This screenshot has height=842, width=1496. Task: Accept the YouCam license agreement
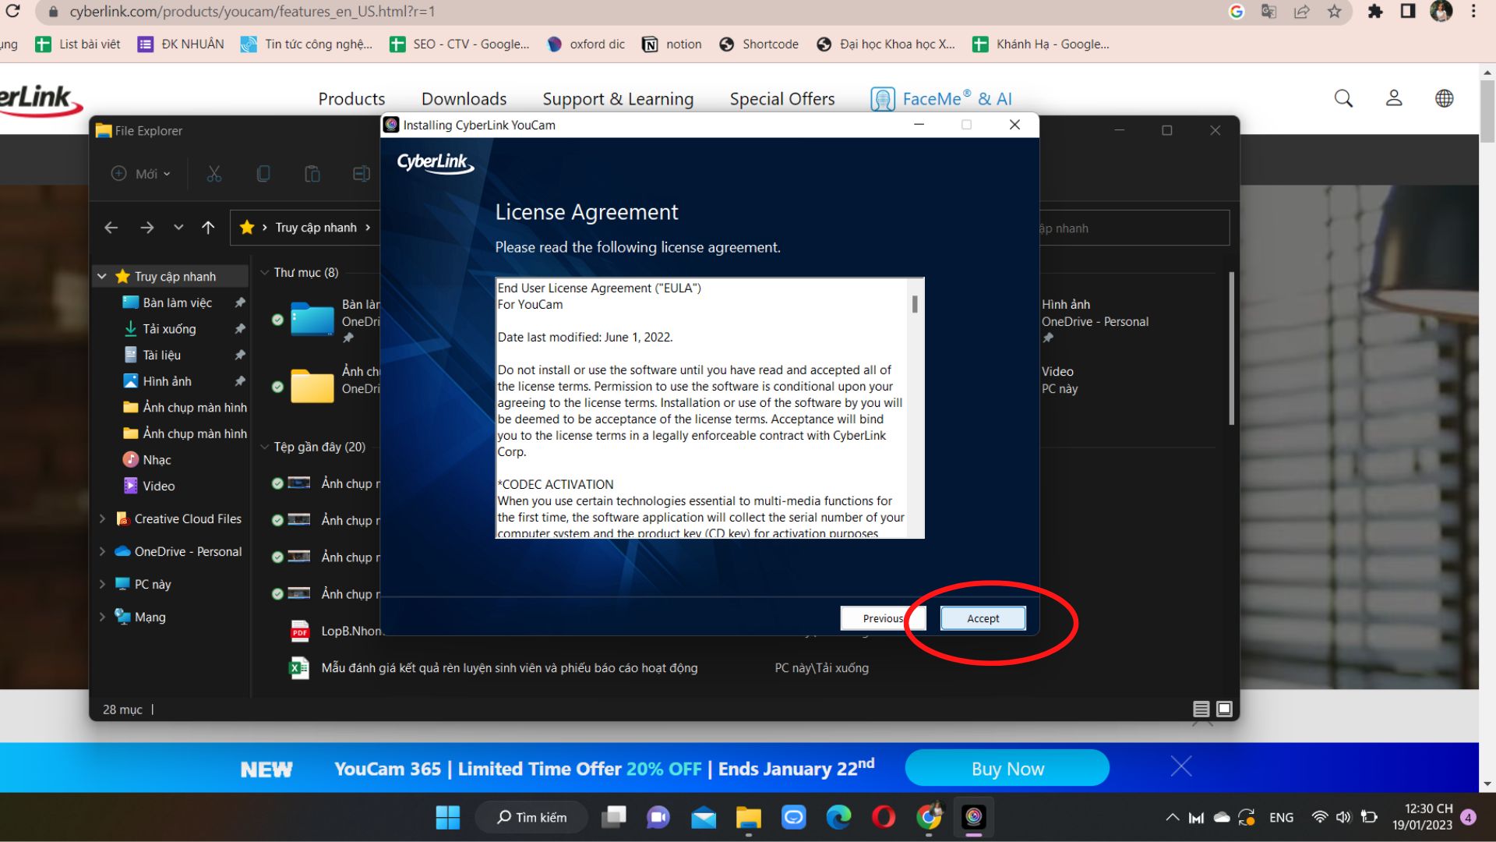click(x=983, y=618)
